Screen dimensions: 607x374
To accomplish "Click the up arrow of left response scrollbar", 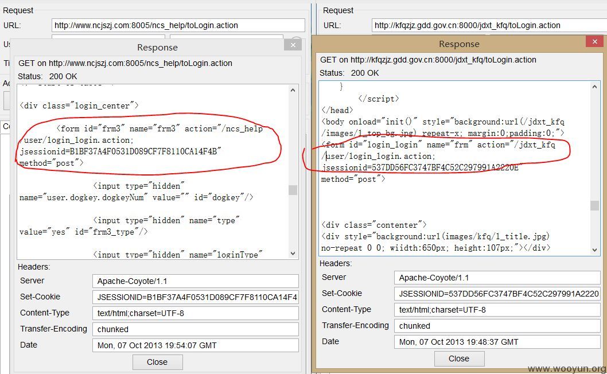I will point(293,90).
